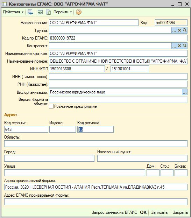Click the OK button
Viewport: 191px width, 218px height.
(143, 212)
